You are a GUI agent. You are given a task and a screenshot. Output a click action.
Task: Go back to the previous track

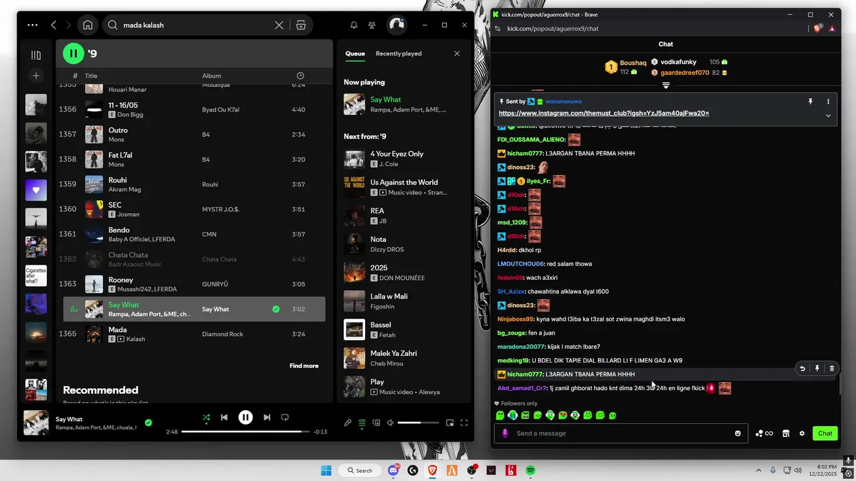(224, 418)
